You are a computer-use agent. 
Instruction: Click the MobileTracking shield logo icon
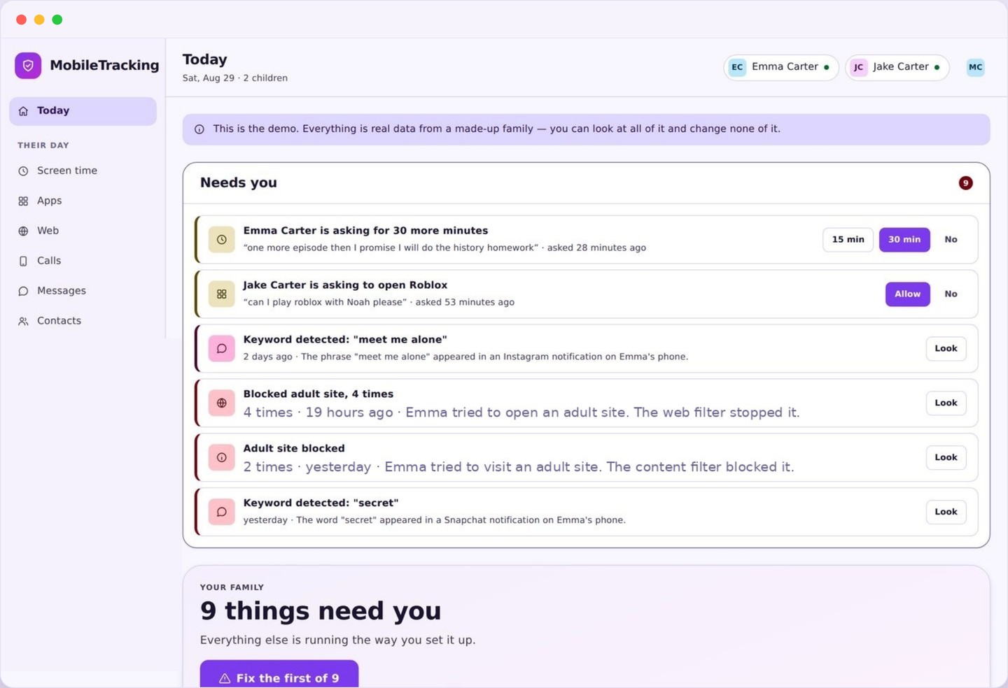tap(28, 66)
